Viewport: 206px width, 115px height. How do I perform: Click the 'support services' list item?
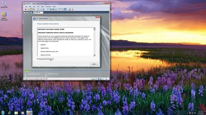45,55
